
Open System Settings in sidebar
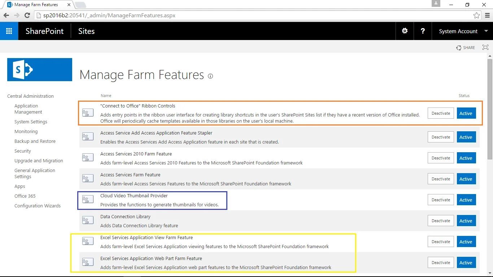pyautogui.click(x=31, y=122)
